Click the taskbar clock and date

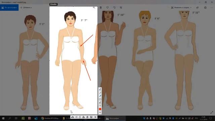(204, 118)
